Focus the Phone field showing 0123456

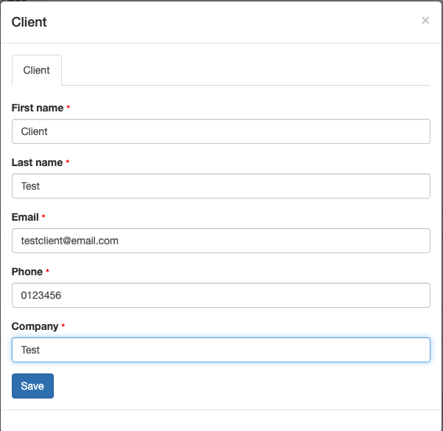pos(221,295)
